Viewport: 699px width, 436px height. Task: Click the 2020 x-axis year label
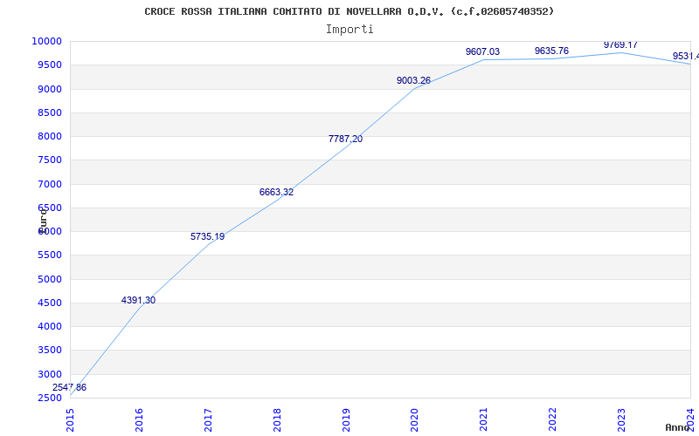click(414, 420)
